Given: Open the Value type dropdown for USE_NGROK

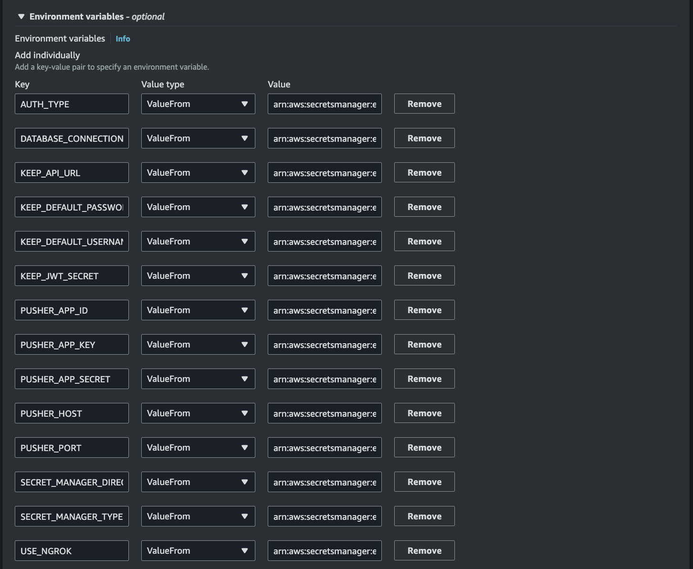Looking at the screenshot, I should (x=198, y=550).
